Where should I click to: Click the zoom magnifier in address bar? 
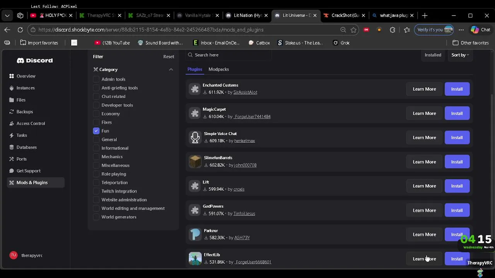coord(343,30)
